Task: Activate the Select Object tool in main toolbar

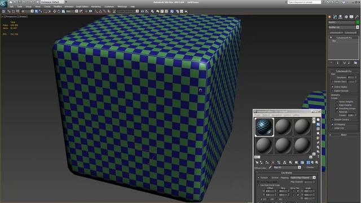Action: point(36,11)
